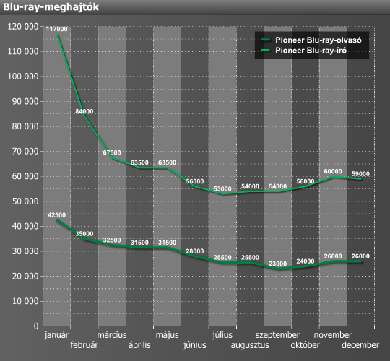Select the Pioneer Blu-ray-író legend label
Image resolution: width=390 pixels, height=361 pixels.
(x=311, y=51)
